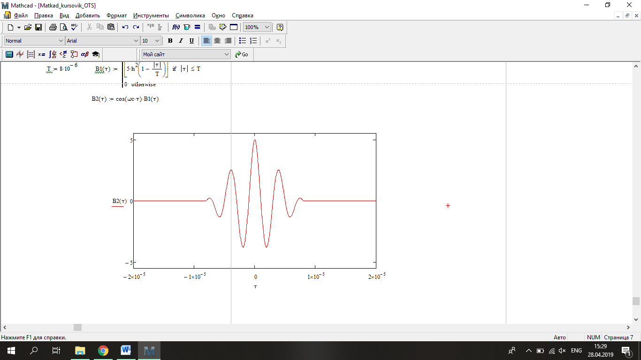Open the Greek symbols palette
The width and height of the screenshot is (641, 360).
click(x=85, y=54)
